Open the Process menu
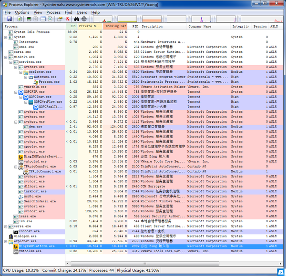 [53, 12]
